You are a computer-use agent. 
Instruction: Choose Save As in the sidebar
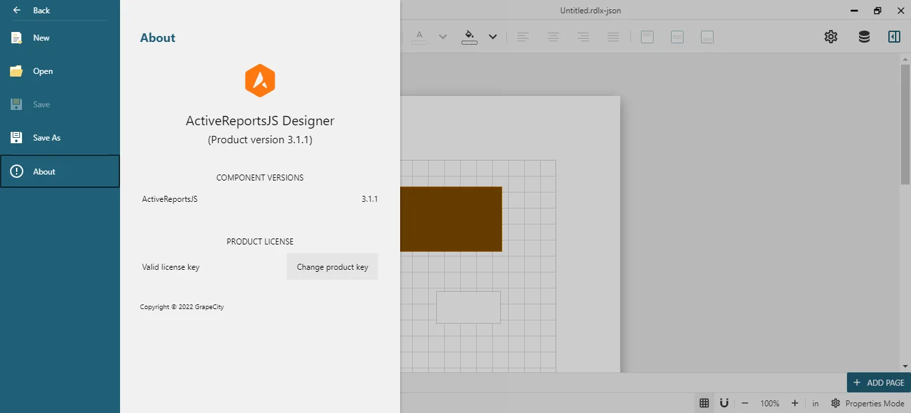coord(60,138)
